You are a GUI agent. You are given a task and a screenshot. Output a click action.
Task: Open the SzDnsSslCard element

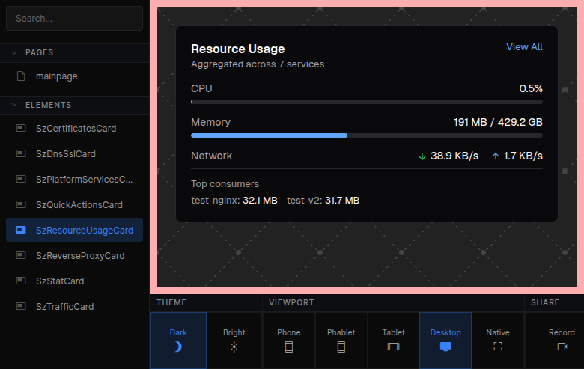(66, 153)
